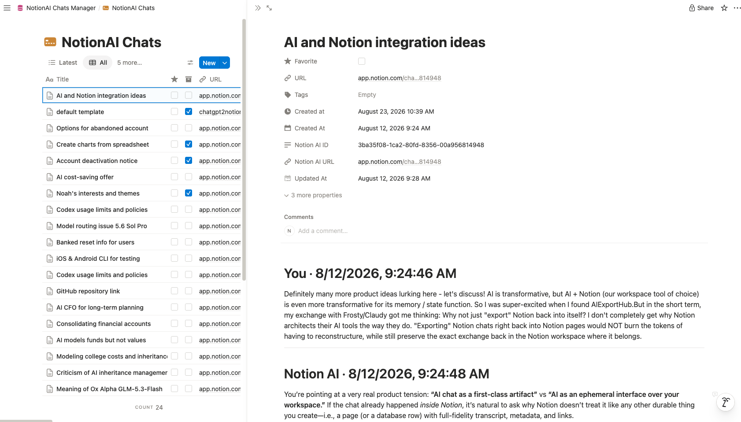The width and height of the screenshot is (741, 422).
Task: Show the 5 more views list
Action: pyautogui.click(x=130, y=63)
